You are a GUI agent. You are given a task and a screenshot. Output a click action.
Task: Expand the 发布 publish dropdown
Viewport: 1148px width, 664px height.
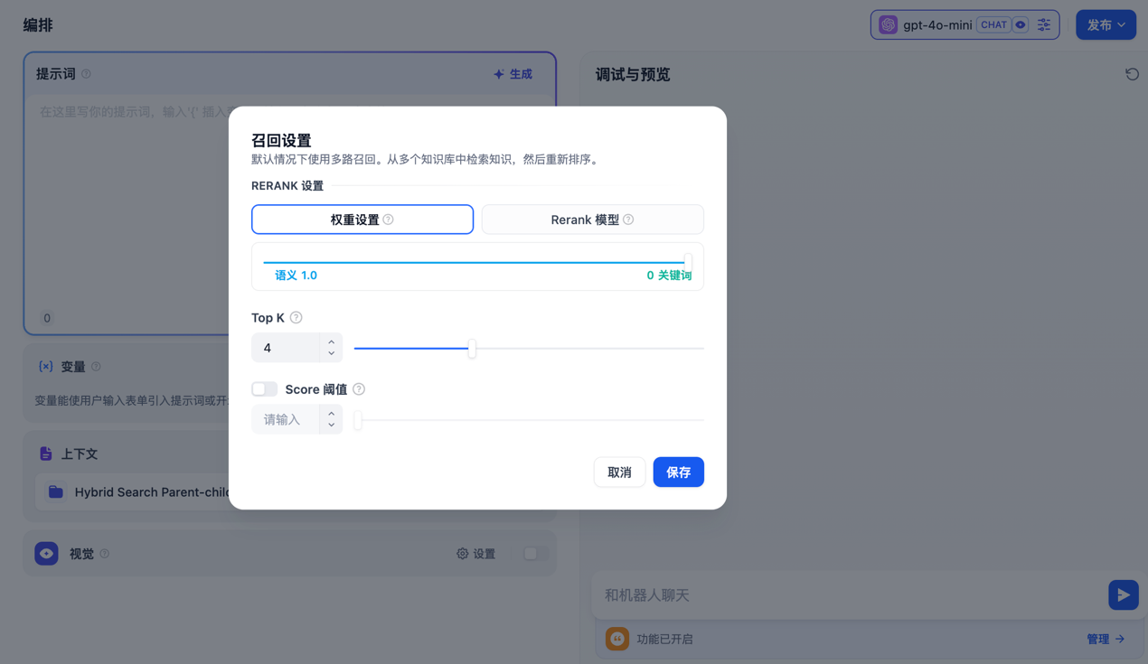coord(1106,25)
